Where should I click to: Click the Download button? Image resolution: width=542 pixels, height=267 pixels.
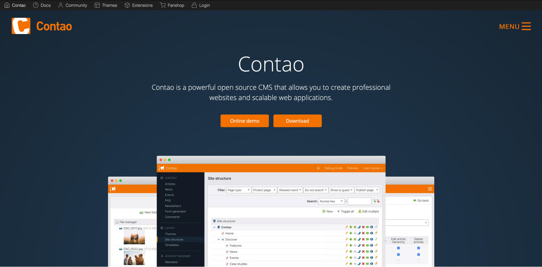coord(297,121)
